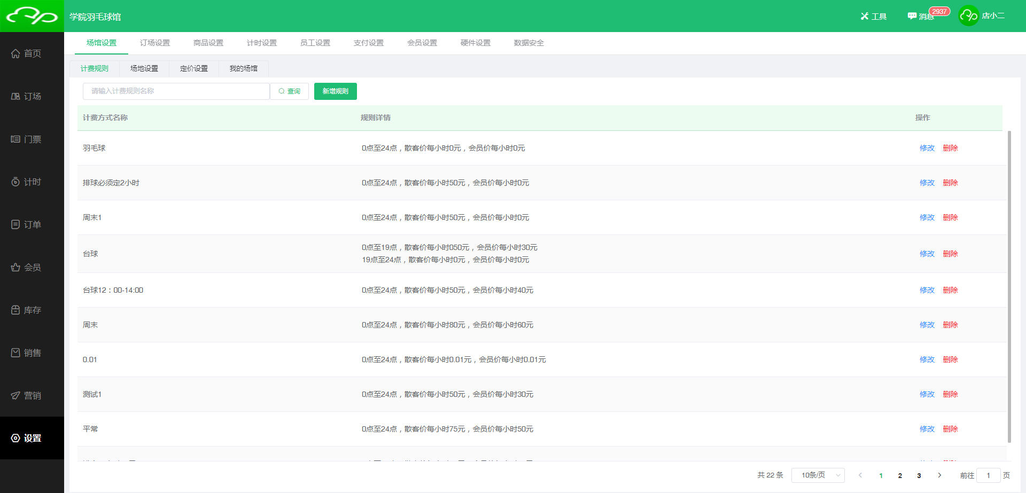1026x493 pixels.
Task: Click the 新增规则 button
Action: pos(335,91)
